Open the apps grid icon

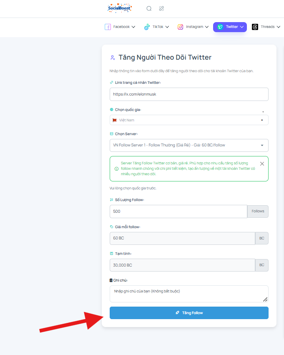[x=161, y=9]
